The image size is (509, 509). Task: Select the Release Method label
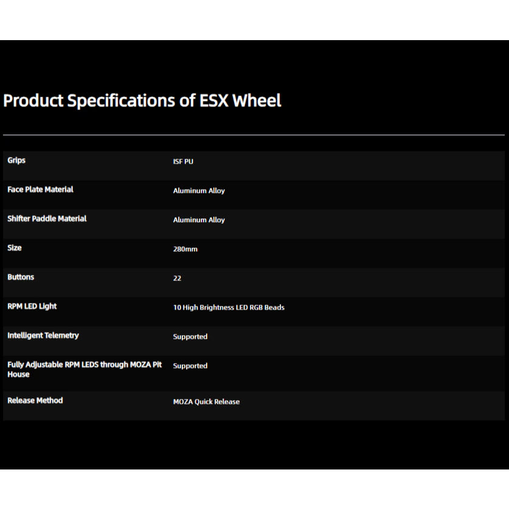(x=35, y=401)
